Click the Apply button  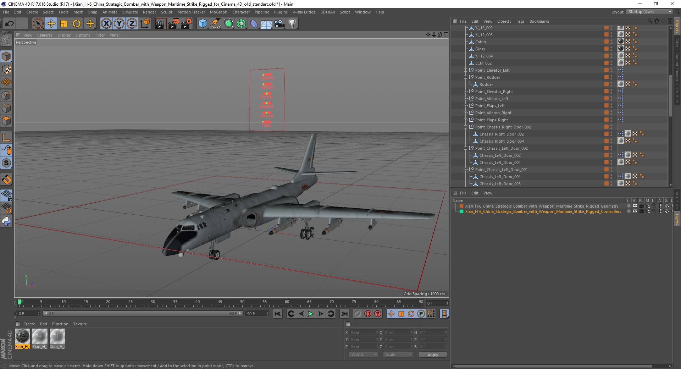[x=433, y=355]
